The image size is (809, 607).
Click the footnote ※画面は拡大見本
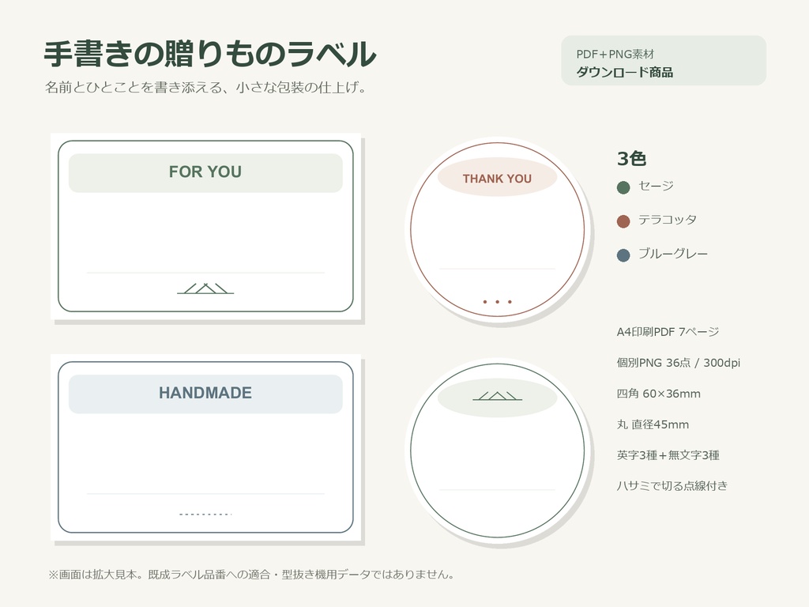point(251,574)
